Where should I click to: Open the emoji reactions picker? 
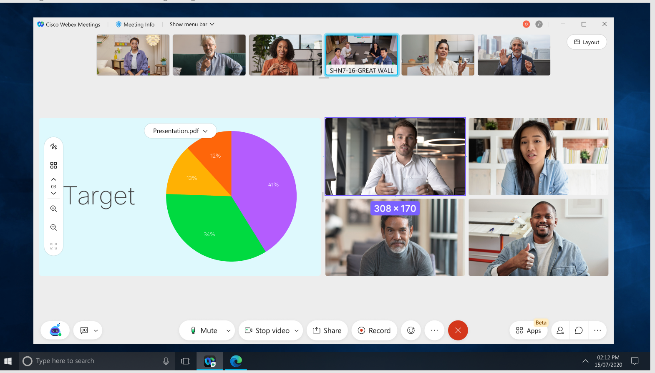(x=411, y=330)
